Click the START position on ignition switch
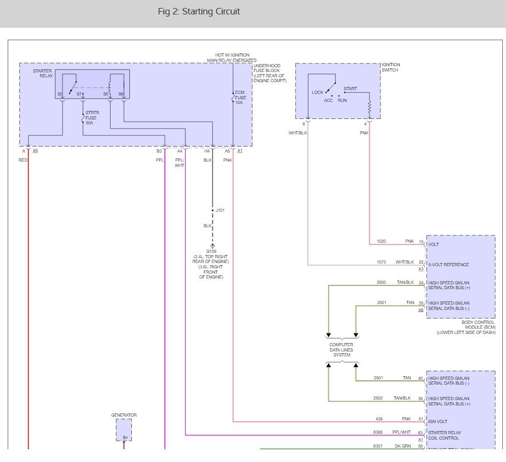 point(350,89)
